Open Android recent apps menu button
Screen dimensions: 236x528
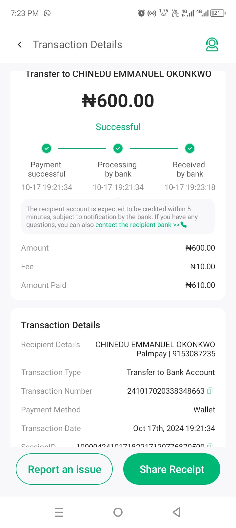59,512
